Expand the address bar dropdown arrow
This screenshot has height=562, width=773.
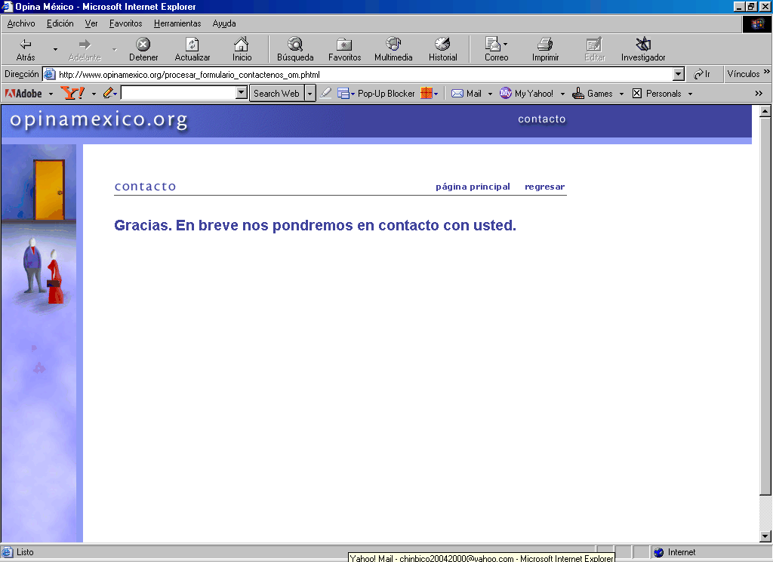click(678, 74)
